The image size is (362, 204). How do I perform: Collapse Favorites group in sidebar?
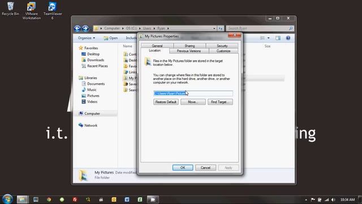(91, 48)
